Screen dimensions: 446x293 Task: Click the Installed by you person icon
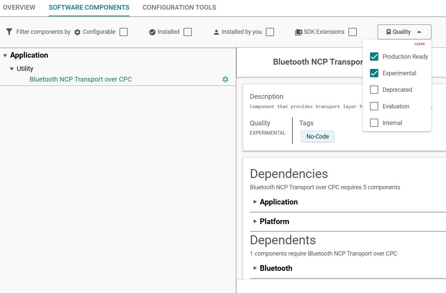tap(216, 32)
